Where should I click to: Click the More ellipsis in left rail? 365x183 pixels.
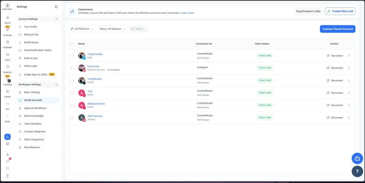(x=7, y=116)
